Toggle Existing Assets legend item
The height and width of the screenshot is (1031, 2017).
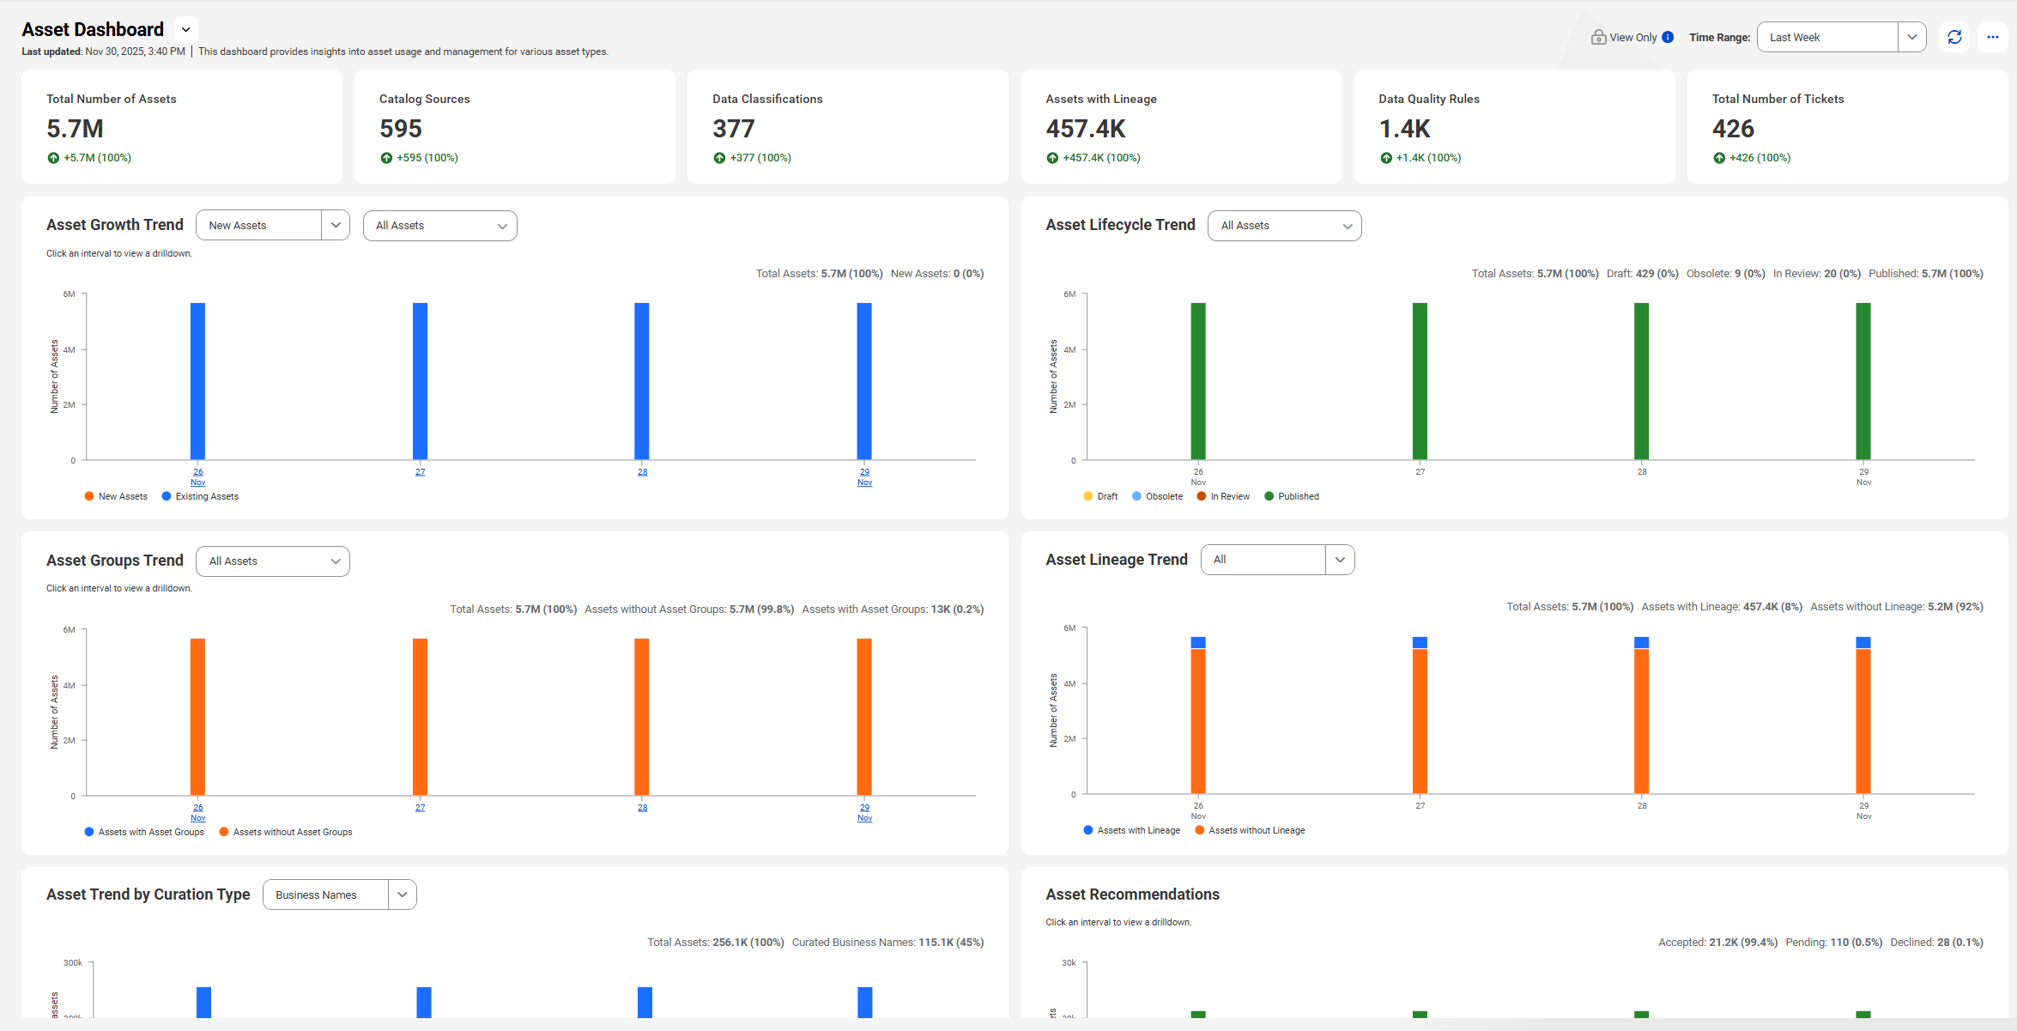(x=200, y=496)
